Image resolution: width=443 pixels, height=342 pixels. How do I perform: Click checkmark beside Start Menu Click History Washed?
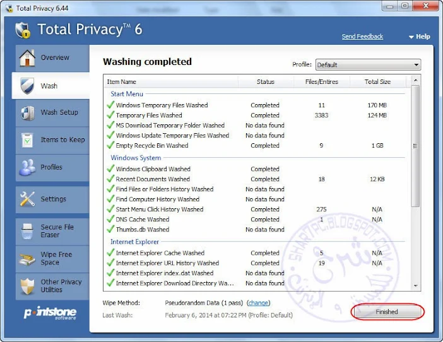(x=110, y=209)
